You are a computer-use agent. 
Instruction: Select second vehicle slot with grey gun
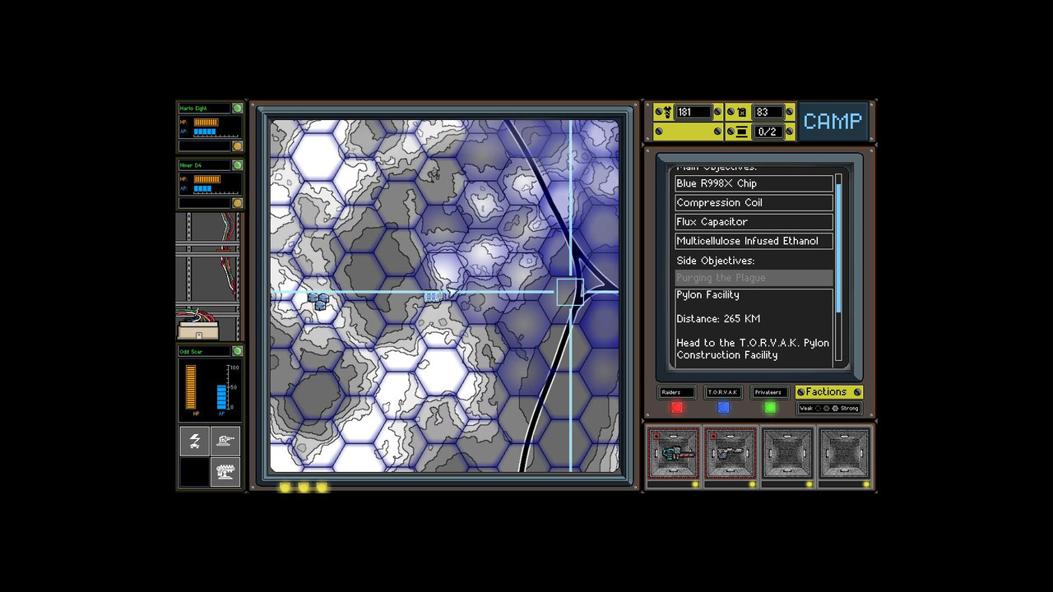tap(731, 453)
